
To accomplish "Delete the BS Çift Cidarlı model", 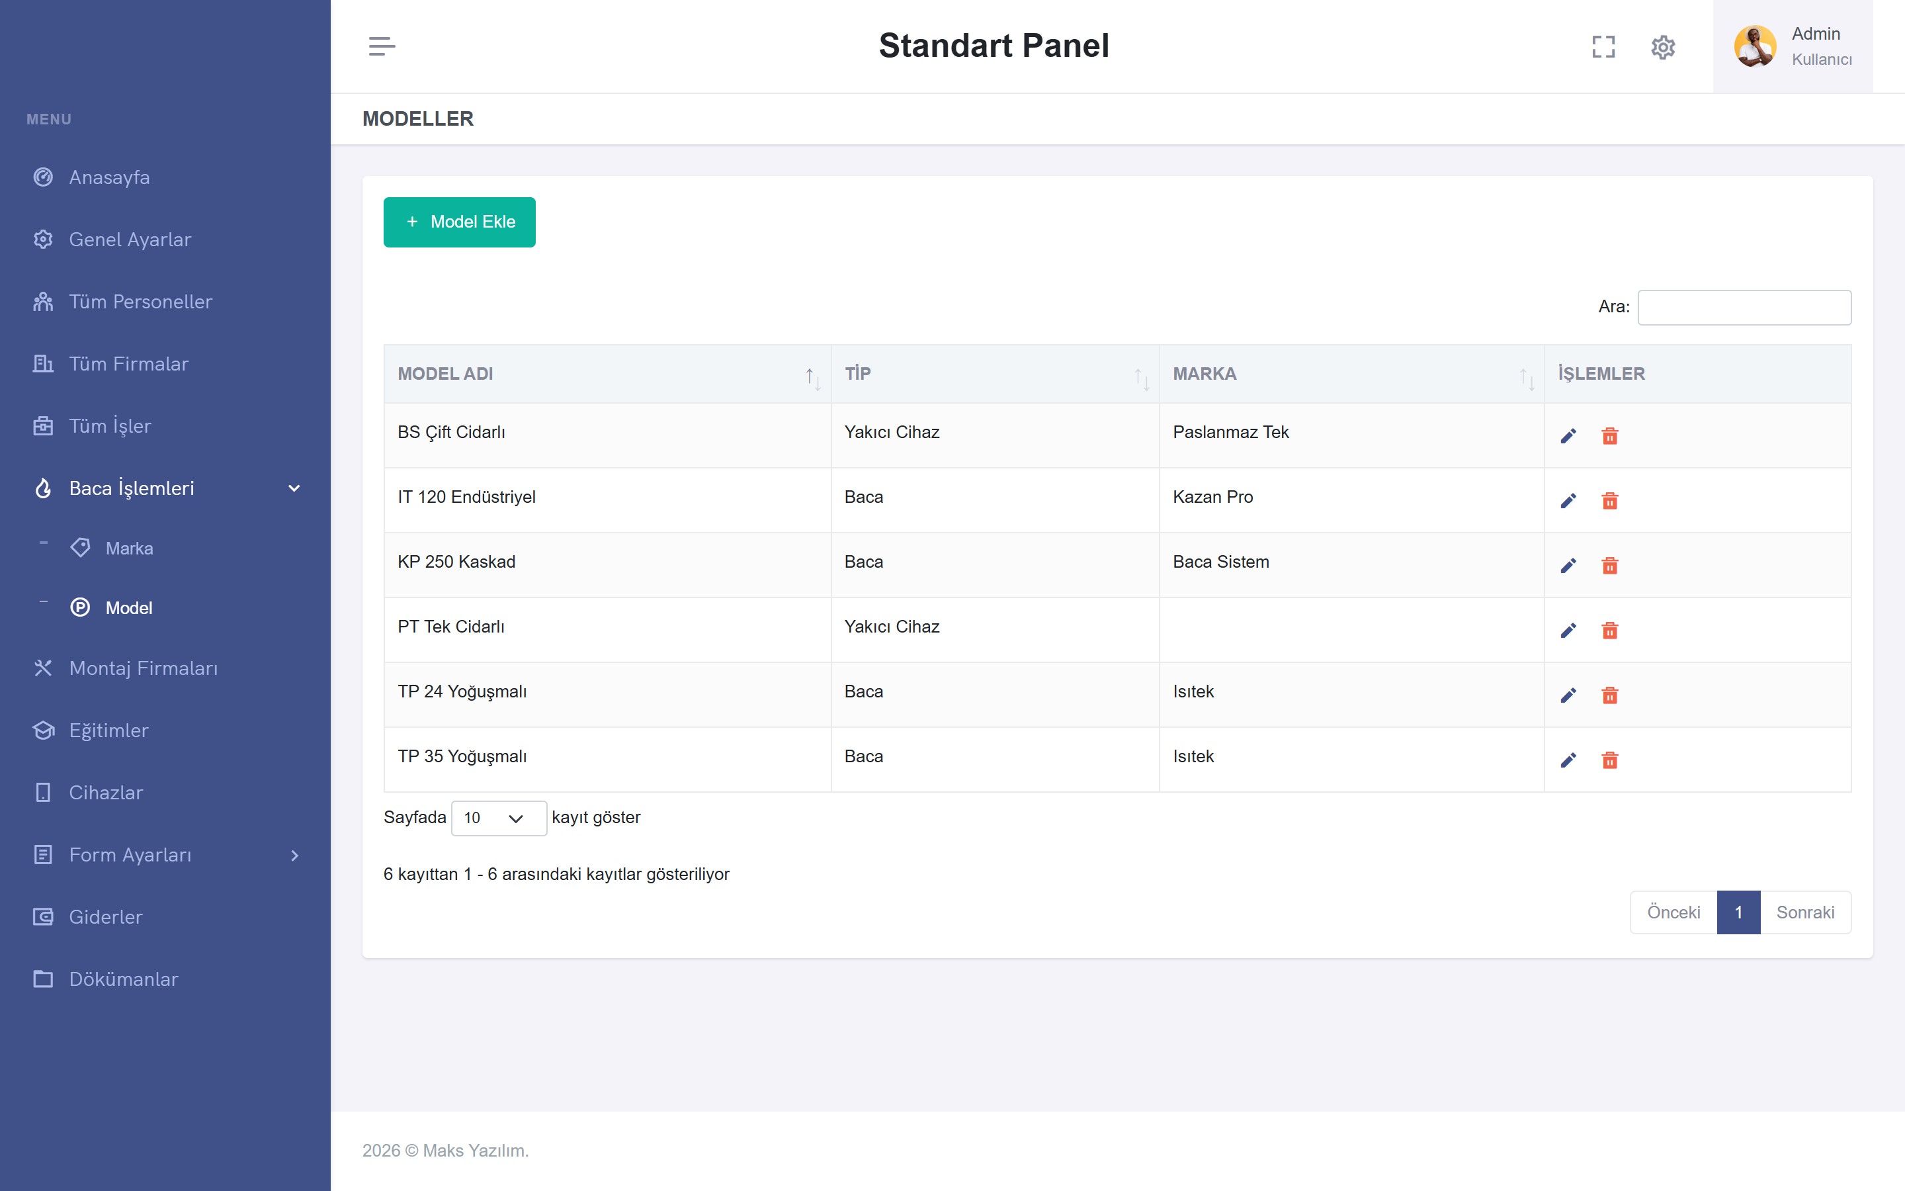I will [1610, 435].
